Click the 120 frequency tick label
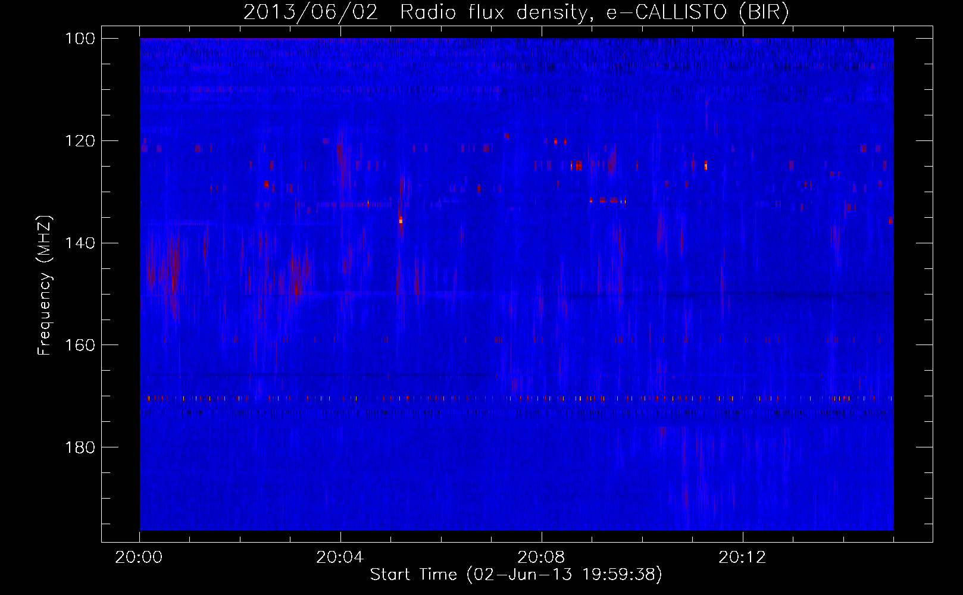 coord(79,141)
